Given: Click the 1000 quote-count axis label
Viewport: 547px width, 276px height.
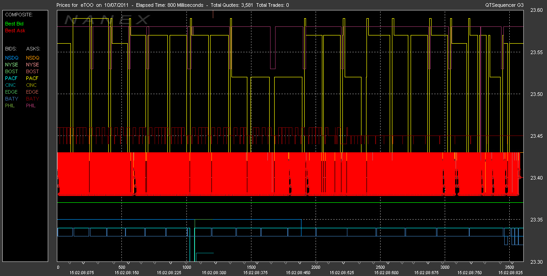Looking at the screenshot, I should 186,267.
